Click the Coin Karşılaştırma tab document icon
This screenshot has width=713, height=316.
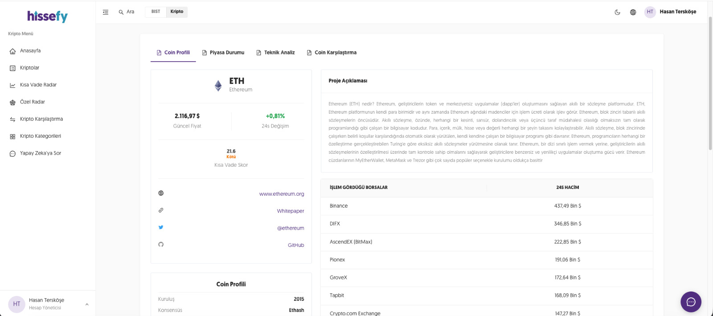[x=309, y=53]
